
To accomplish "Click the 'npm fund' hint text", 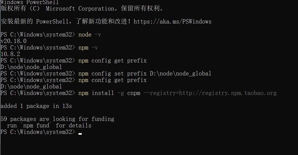I will pyautogui.click(x=36, y=126).
